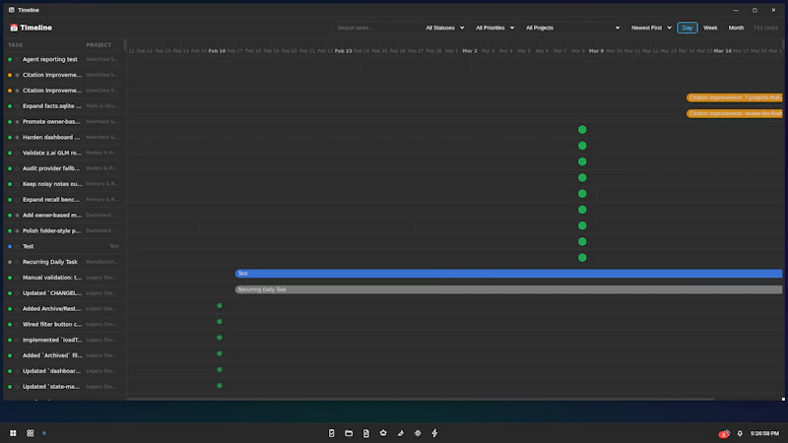Select the Mar 9 date header
The image size is (788, 443).
pyautogui.click(x=596, y=51)
